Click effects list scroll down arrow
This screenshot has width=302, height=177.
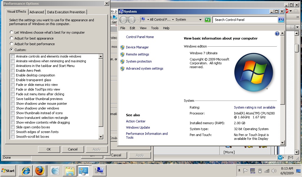[x=101, y=137]
